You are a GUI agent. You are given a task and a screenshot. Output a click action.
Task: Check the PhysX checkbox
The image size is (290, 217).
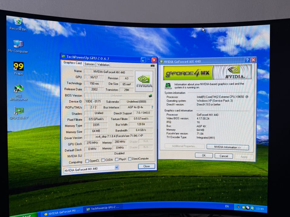(x=116, y=159)
